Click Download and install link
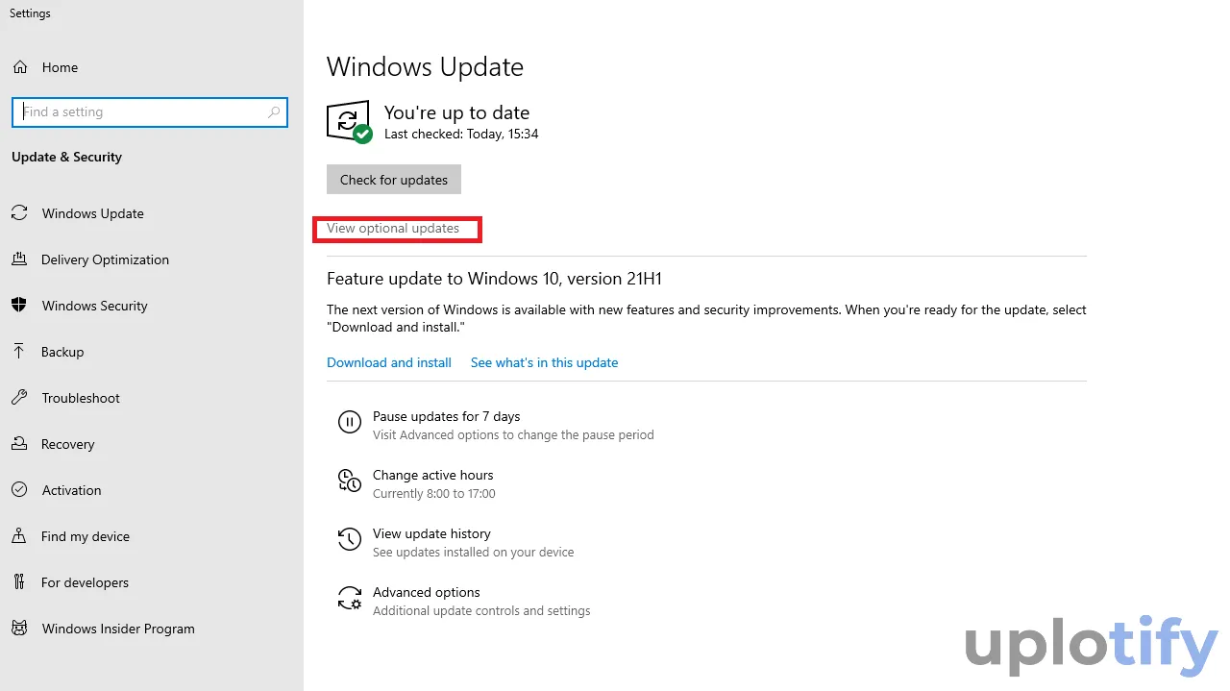This screenshot has width=1230, height=691. tap(389, 362)
